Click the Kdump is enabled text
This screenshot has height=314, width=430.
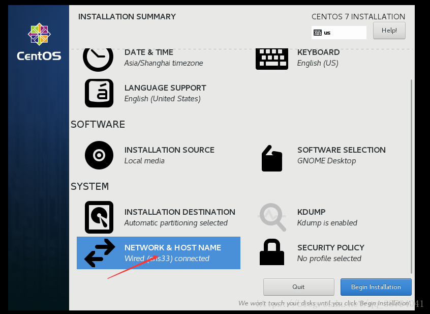click(x=327, y=223)
